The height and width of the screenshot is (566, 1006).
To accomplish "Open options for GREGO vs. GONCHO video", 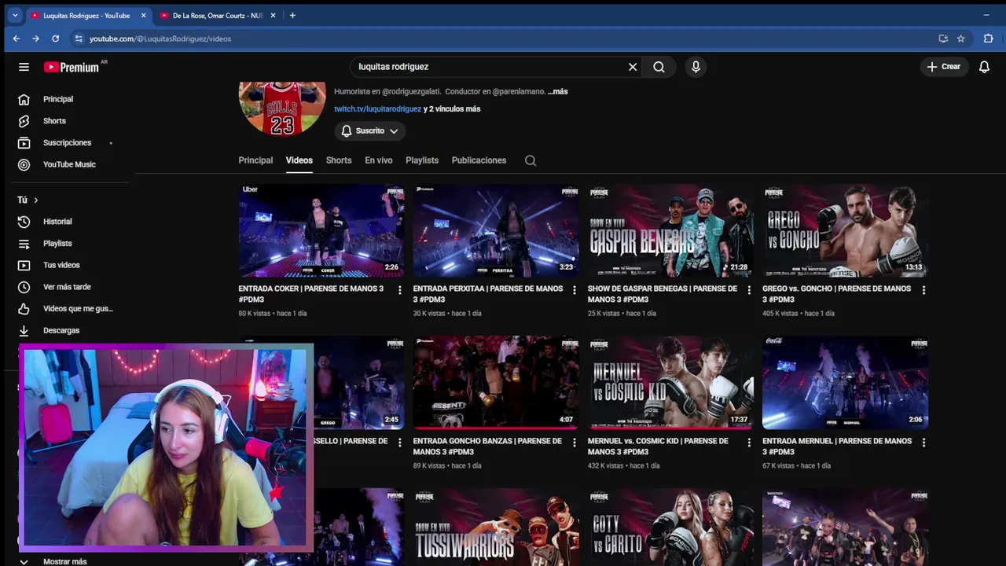I will click(x=923, y=290).
